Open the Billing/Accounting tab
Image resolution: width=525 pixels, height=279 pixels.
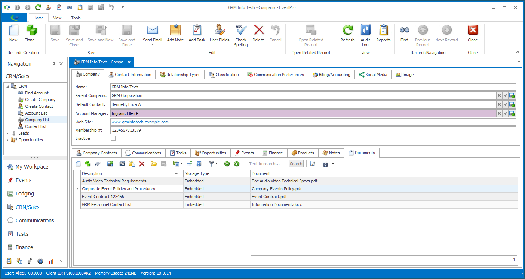point(331,75)
